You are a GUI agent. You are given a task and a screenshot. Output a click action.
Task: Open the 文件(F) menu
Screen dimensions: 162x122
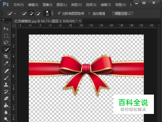tap(18, 5)
